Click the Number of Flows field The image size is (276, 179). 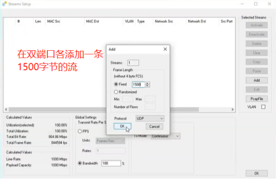pyautogui.click(x=150, y=107)
